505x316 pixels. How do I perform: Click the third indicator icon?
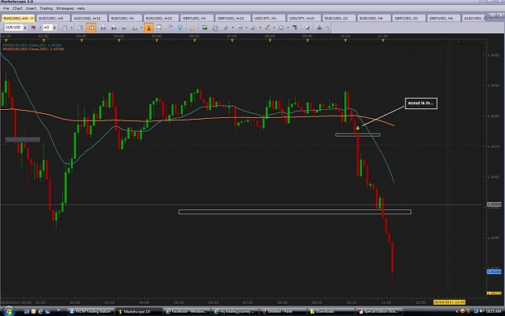click(x=124, y=27)
